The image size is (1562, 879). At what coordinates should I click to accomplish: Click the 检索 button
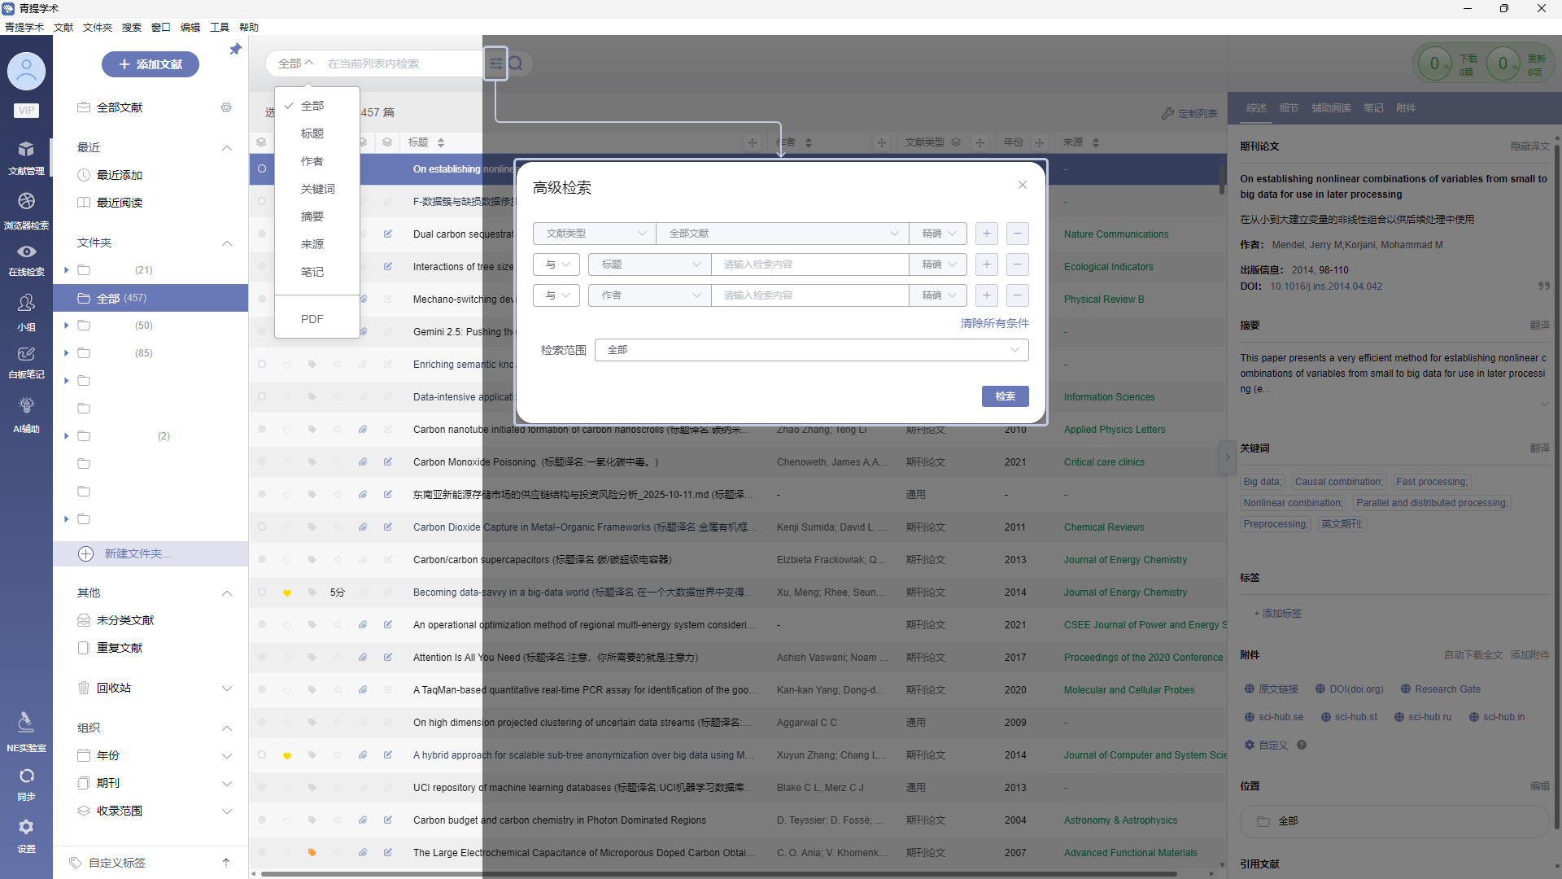pyautogui.click(x=1005, y=396)
